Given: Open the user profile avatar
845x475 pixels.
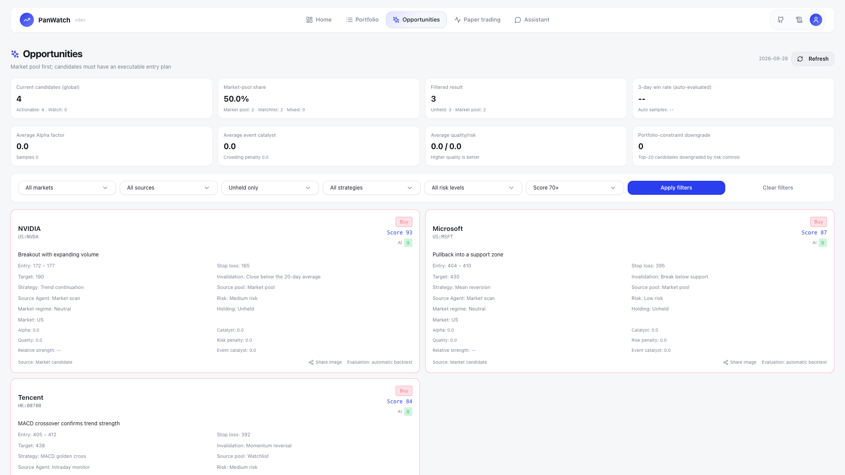Looking at the screenshot, I should 816,20.
